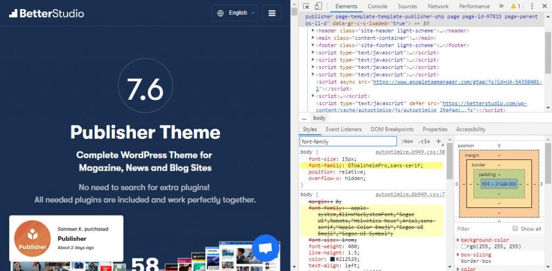Open the Performance tab
552x271 pixels.
[474, 6]
